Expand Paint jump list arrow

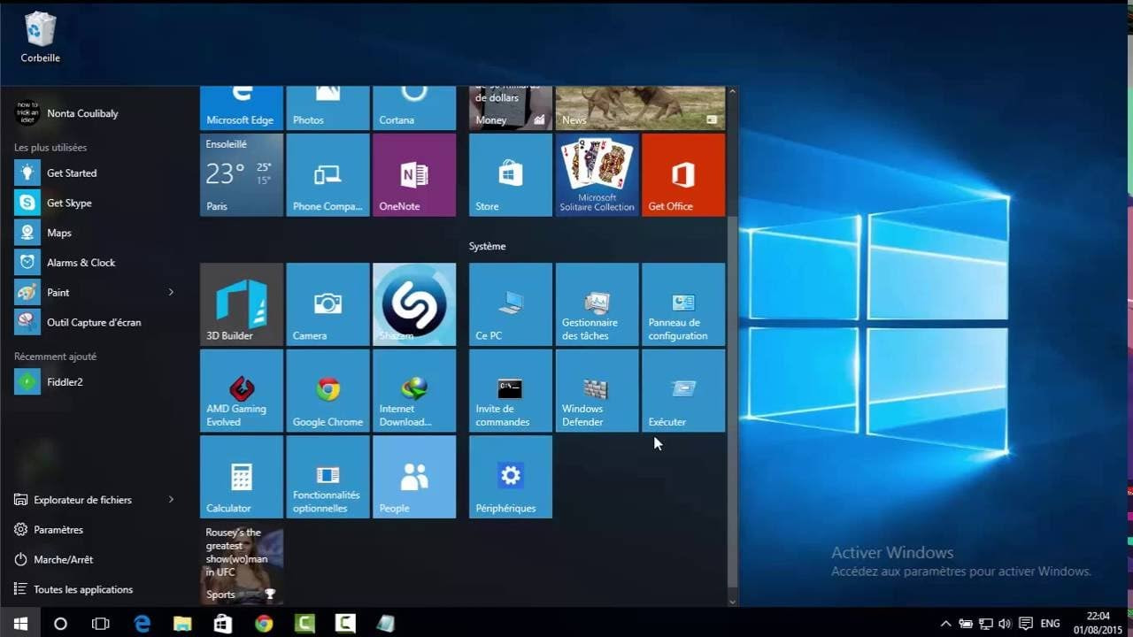pyautogui.click(x=171, y=293)
